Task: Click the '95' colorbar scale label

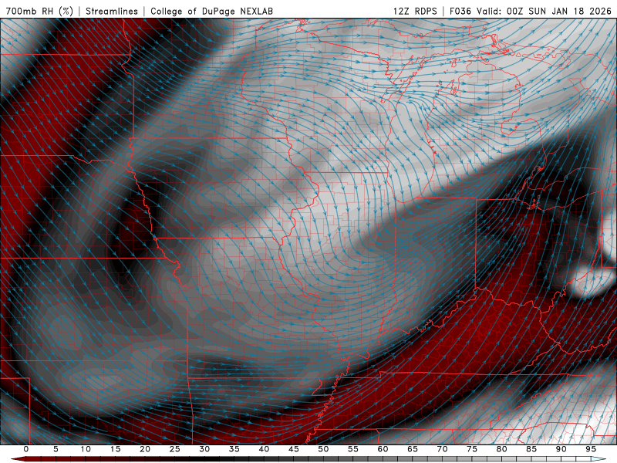Action: coord(591,449)
